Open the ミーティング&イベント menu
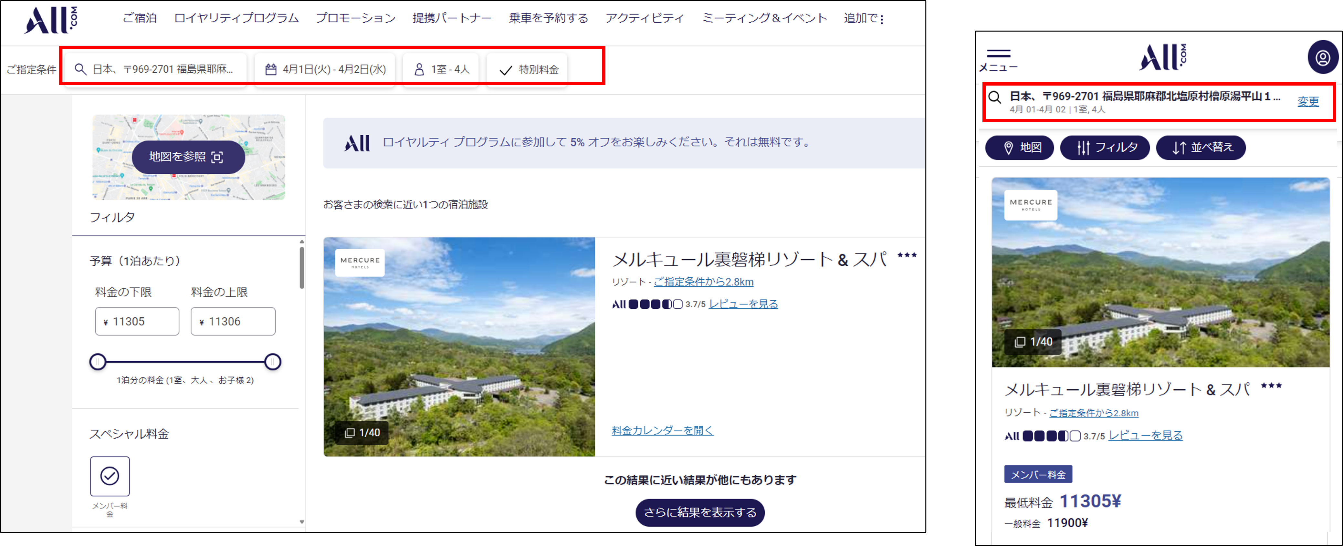Viewport: 1343px width, 546px height. (764, 18)
